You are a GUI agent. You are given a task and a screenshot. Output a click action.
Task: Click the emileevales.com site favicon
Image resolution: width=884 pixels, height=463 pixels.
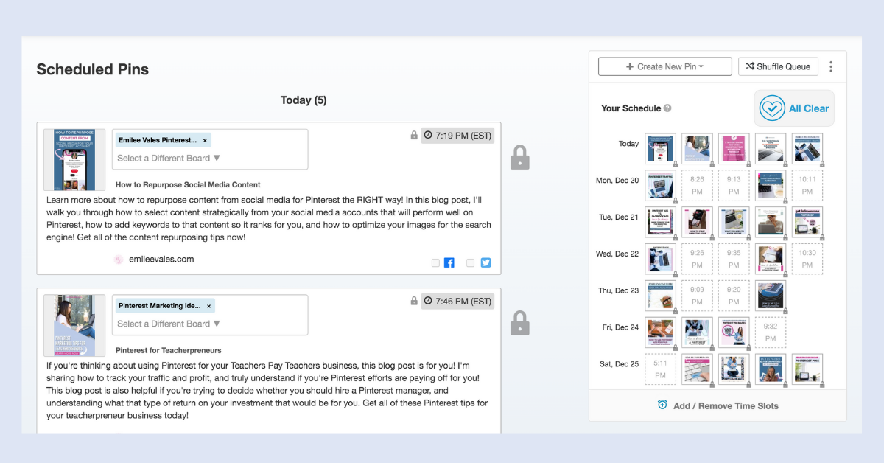pyautogui.click(x=119, y=260)
